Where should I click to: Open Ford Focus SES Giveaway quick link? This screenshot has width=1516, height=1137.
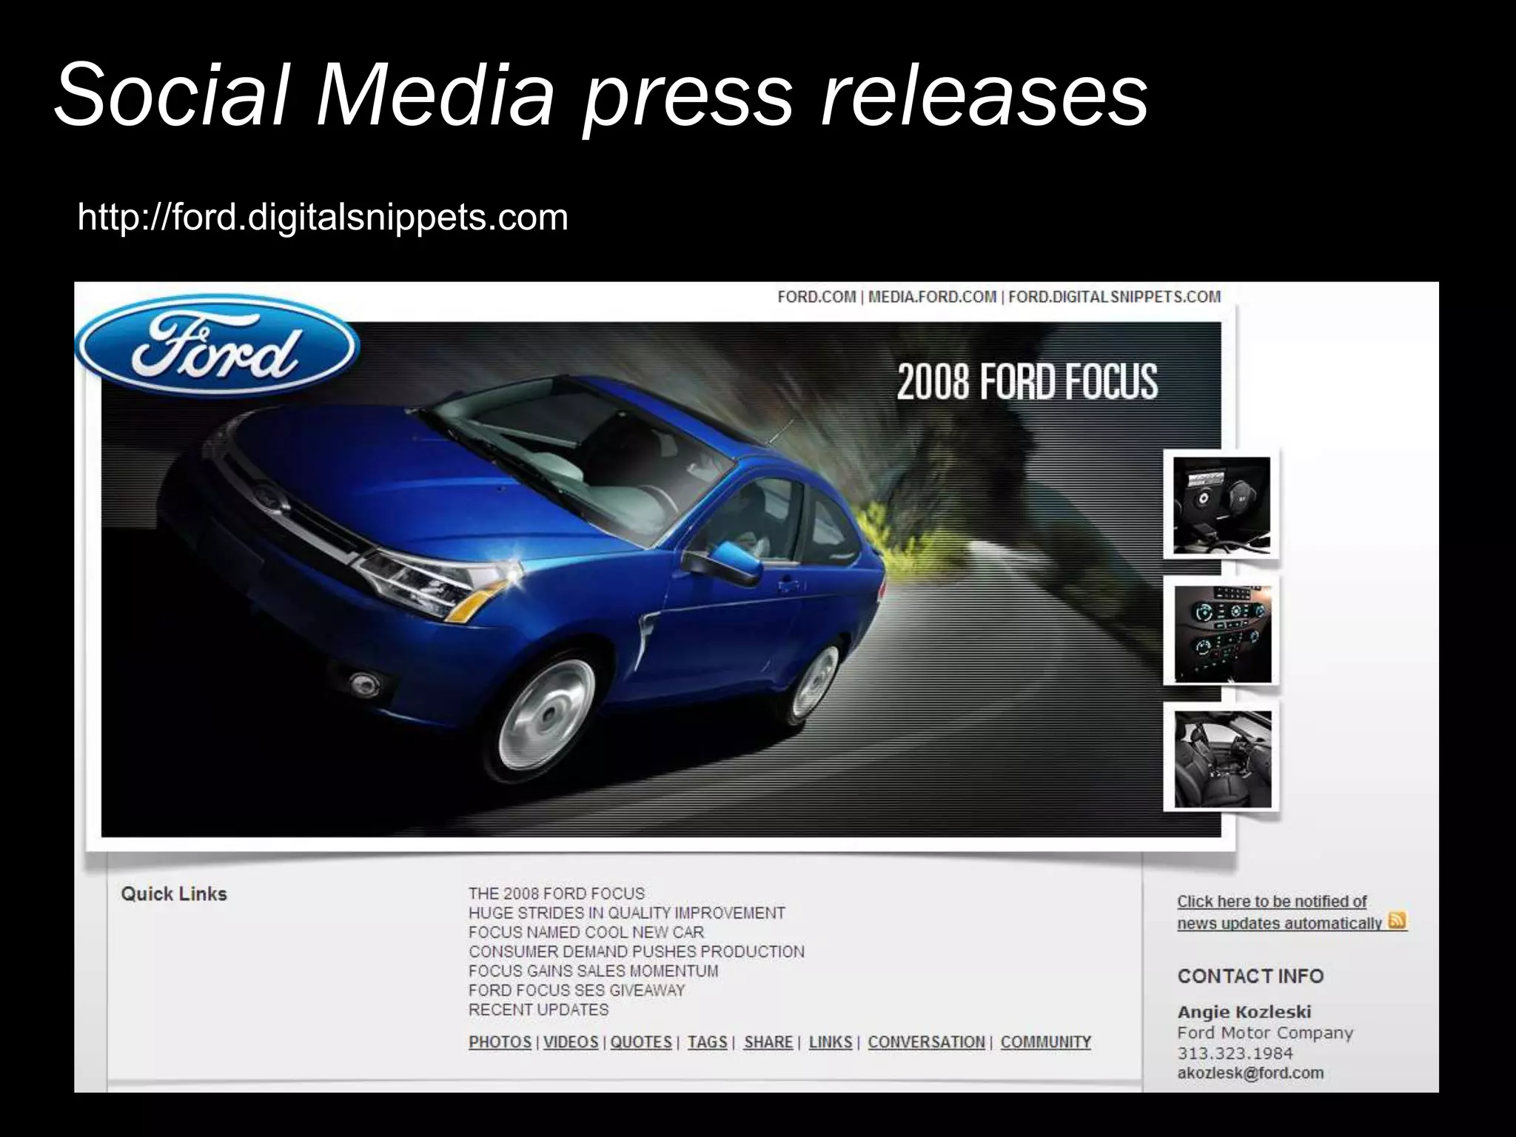[x=577, y=990]
